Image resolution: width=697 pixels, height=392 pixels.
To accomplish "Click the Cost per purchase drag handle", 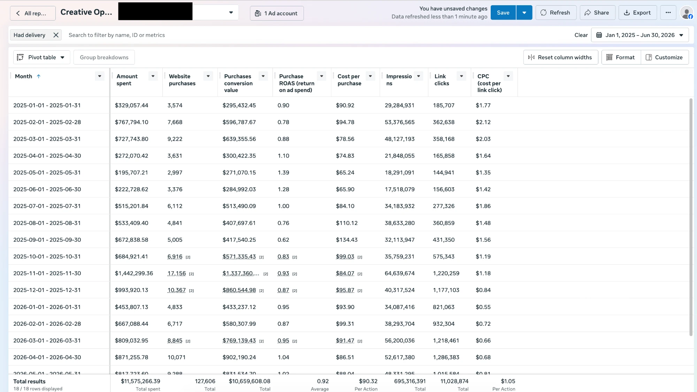I will click(334, 76).
